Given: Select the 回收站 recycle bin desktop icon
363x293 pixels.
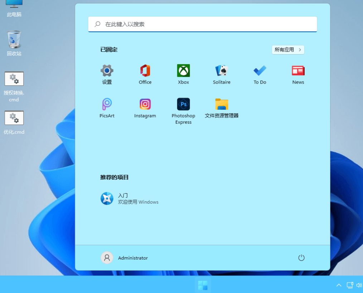Looking at the screenshot, I should [x=14, y=43].
